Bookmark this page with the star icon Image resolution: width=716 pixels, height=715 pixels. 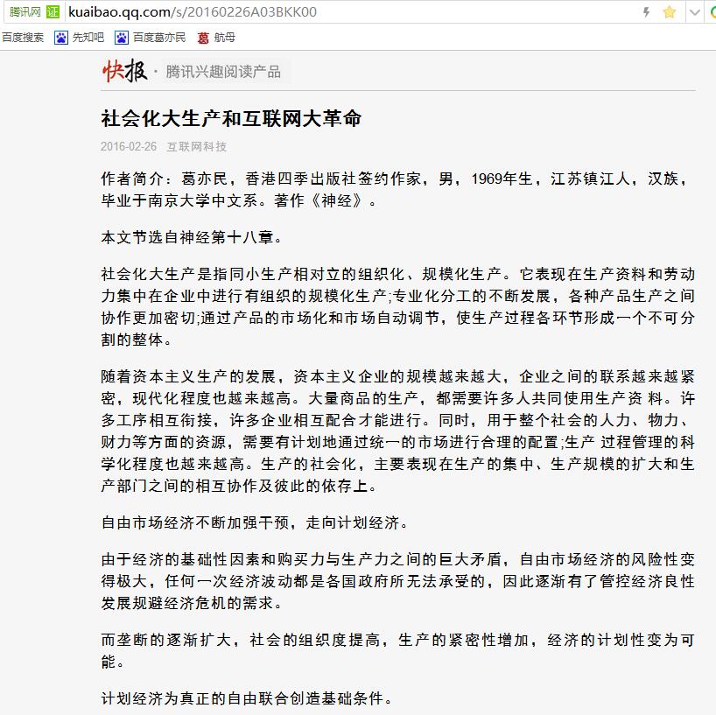point(670,12)
